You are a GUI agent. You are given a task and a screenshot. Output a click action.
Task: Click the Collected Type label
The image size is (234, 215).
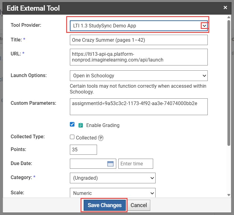[x=28, y=136]
